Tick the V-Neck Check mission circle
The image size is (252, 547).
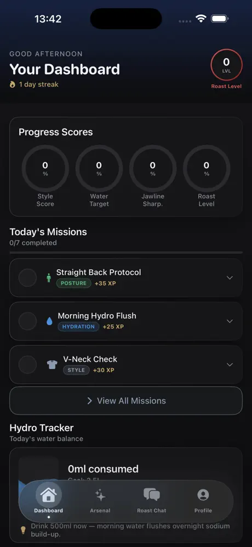(x=27, y=365)
